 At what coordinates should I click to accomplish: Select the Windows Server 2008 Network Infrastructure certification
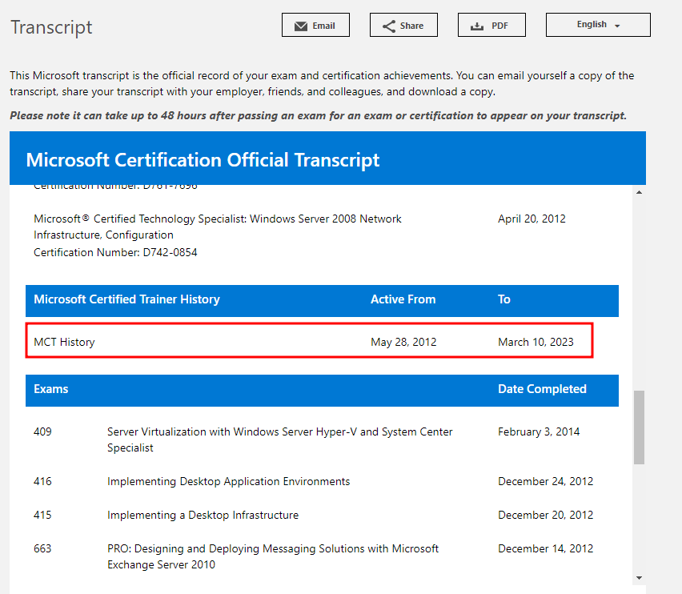click(218, 227)
